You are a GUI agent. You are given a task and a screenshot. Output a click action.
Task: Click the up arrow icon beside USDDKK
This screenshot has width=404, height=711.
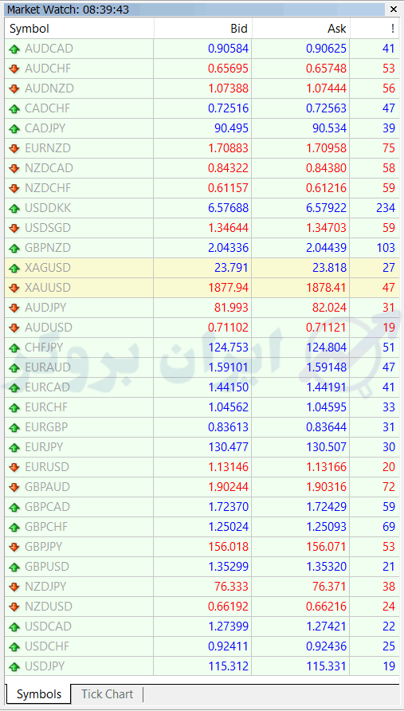click(14, 208)
